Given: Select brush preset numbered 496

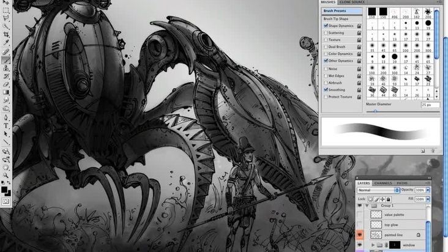Looking at the screenshot, I should [x=395, y=13].
